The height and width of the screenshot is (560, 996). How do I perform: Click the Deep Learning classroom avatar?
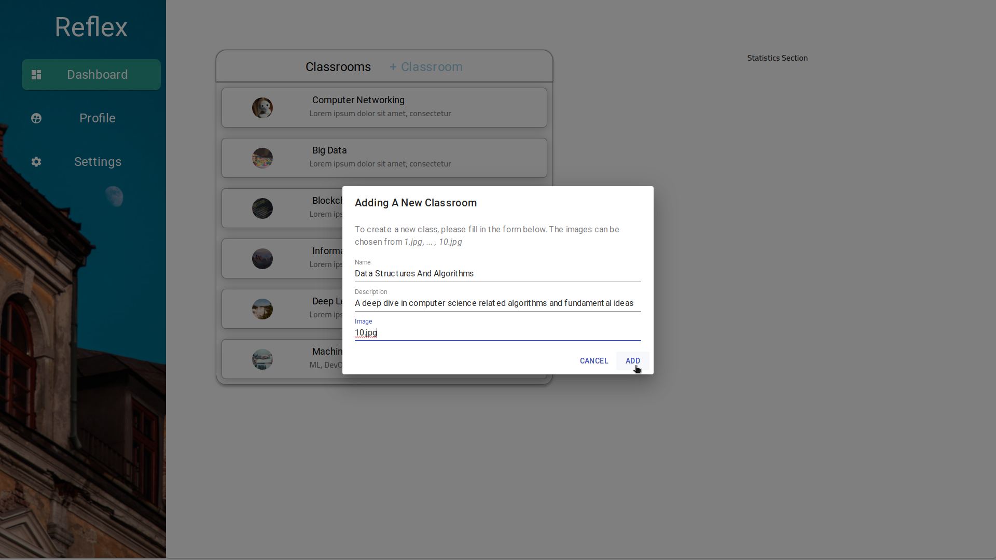[x=262, y=309]
